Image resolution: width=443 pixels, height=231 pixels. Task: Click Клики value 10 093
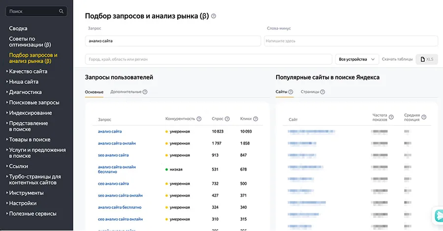coord(246,131)
